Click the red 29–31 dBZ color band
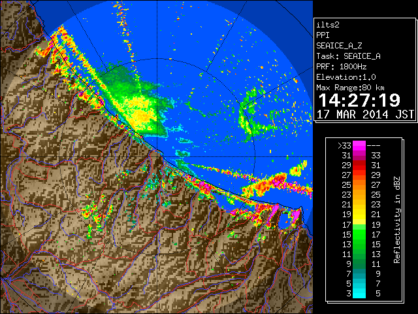The height and width of the screenshot is (314, 418). click(x=359, y=165)
